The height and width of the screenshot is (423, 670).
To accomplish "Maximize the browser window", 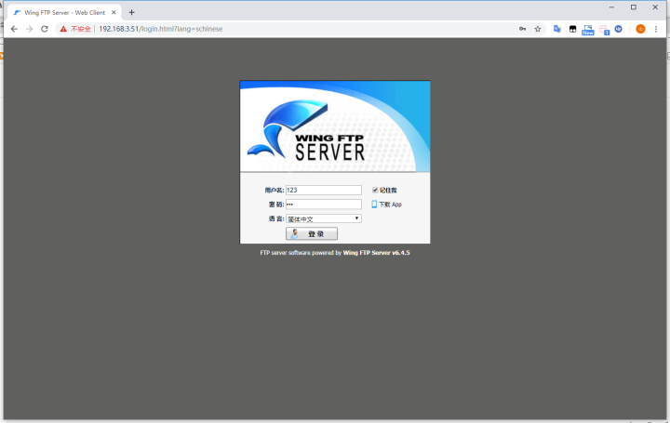I will pos(634,7).
